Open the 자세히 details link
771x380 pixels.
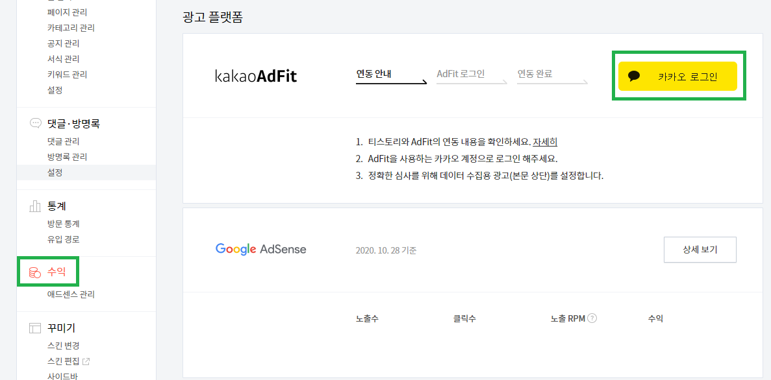pos(545,142)
